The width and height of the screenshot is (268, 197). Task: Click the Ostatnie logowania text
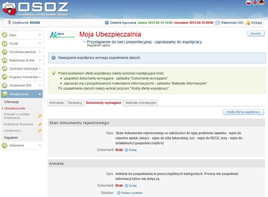pyautogui.click(x=123, y=23)
